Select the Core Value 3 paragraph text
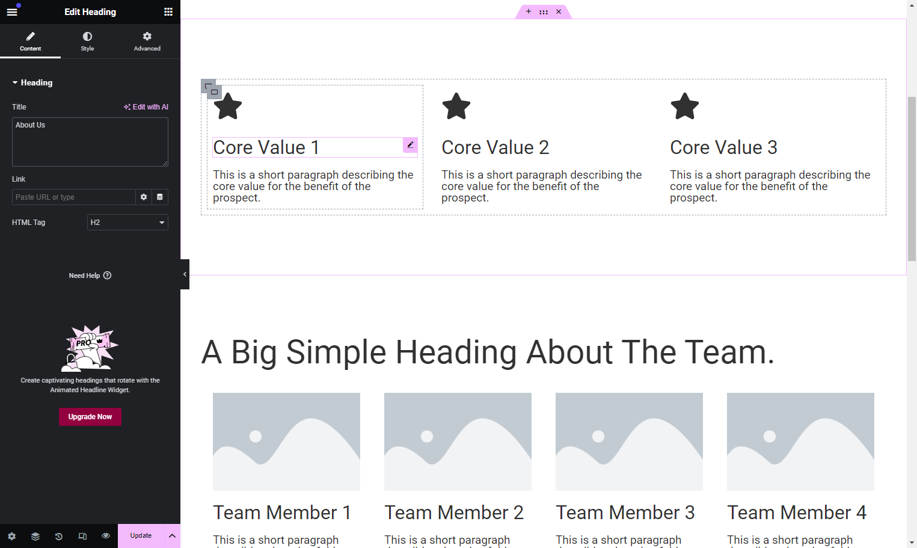This screenshot has width=917, height=548. (770, 186)
